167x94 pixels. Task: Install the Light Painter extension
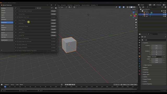pos(53,32)
